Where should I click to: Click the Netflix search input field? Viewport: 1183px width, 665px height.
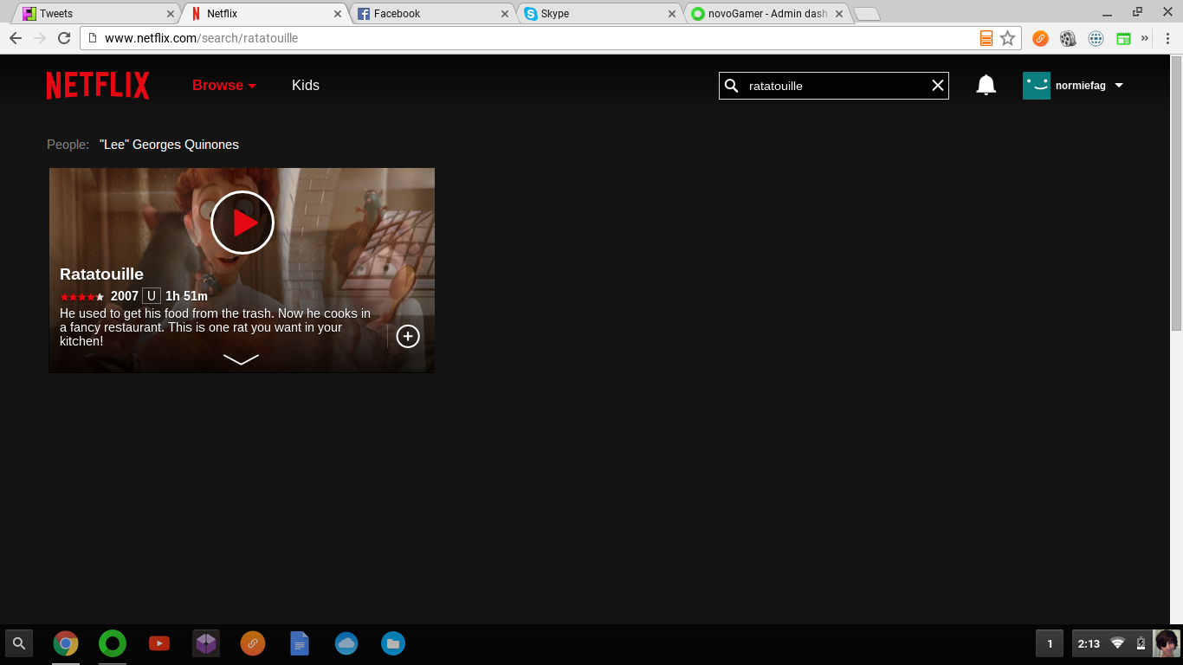(831, 86)
